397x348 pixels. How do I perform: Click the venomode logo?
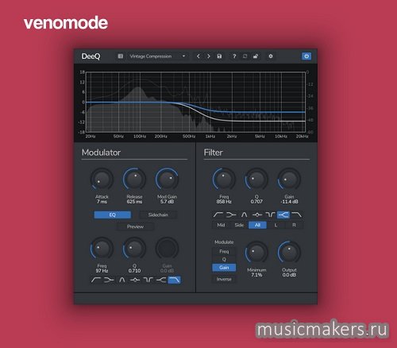point(66,23)
